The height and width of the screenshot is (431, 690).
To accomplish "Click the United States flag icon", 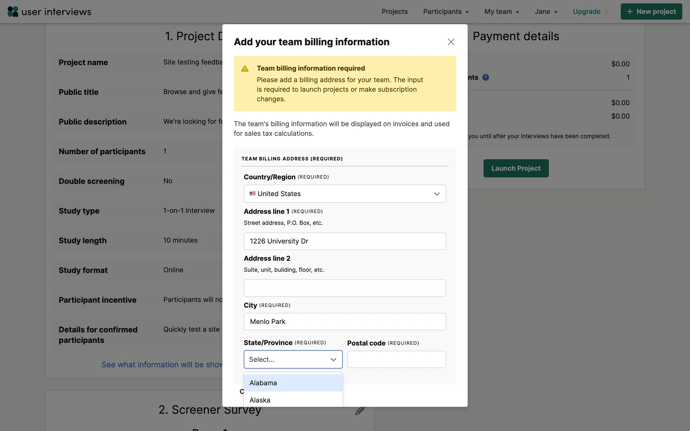I will [x=253, y=194].
